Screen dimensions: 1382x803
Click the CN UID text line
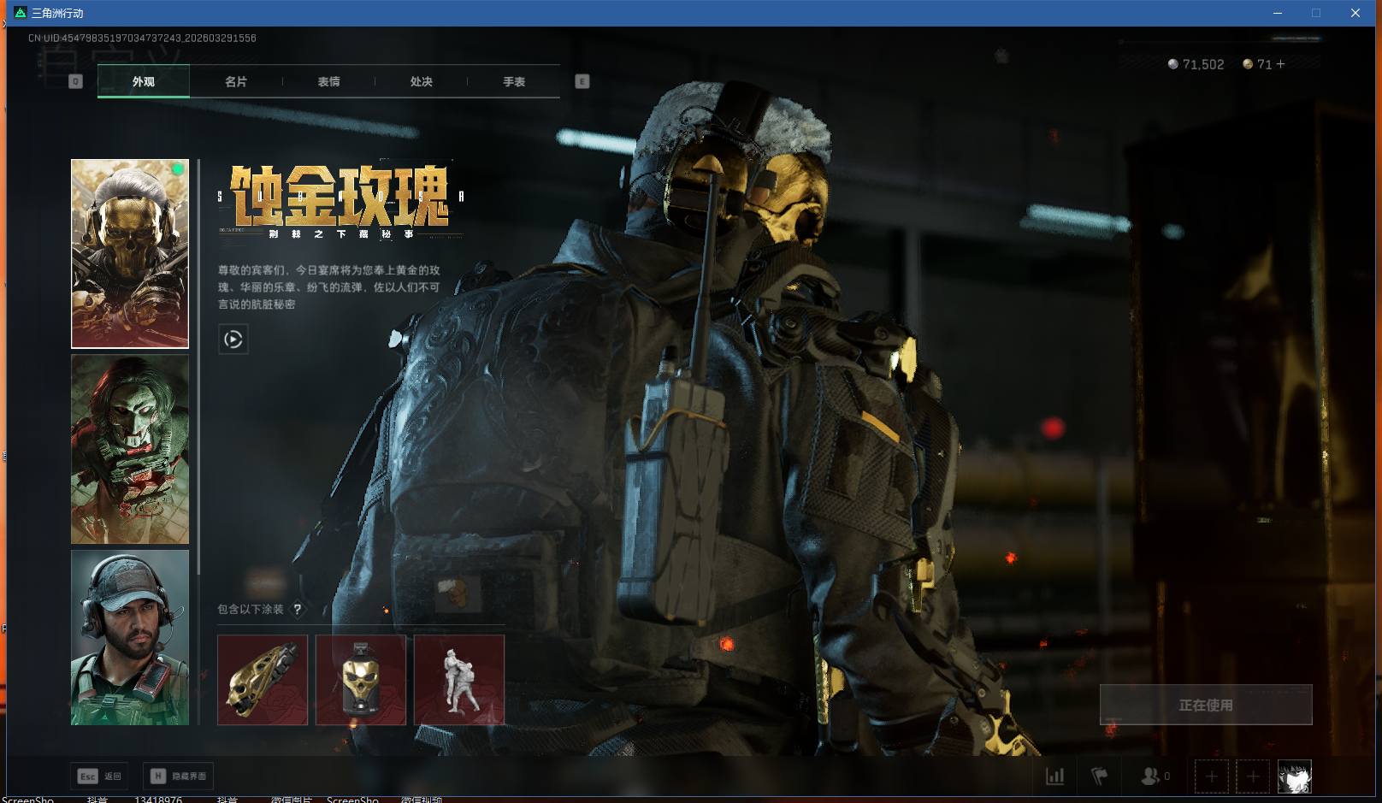[x=142, y=38]
